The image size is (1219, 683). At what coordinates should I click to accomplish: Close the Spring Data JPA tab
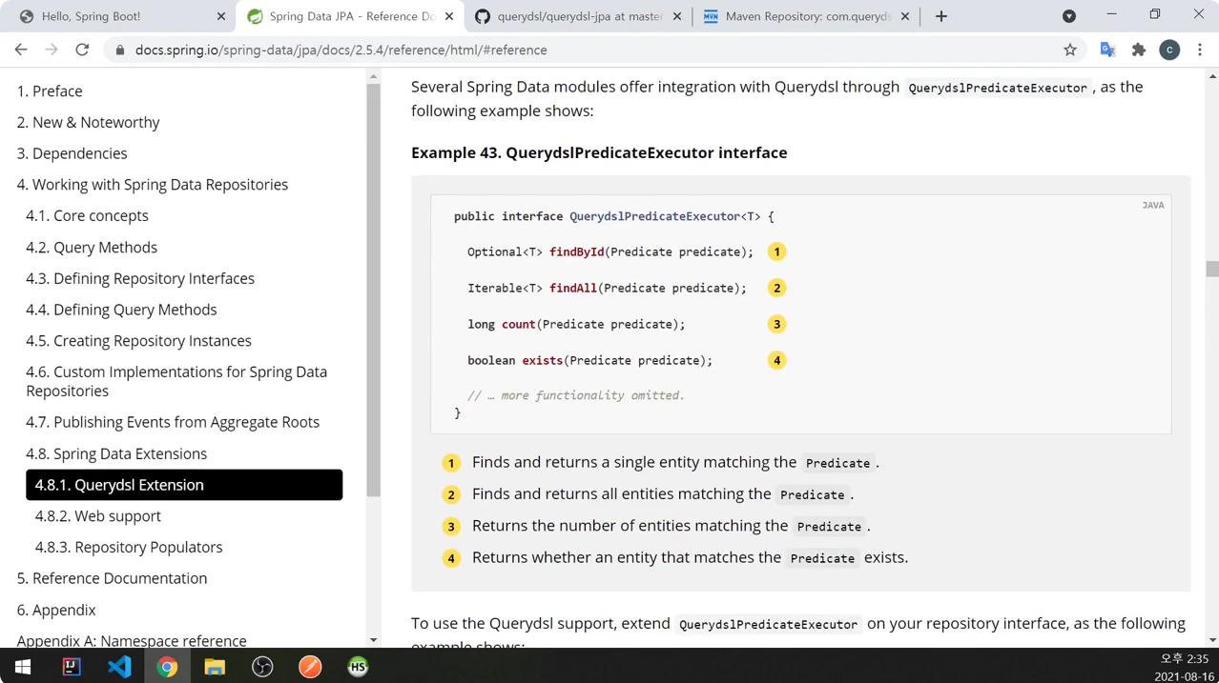tap(449, 16)
